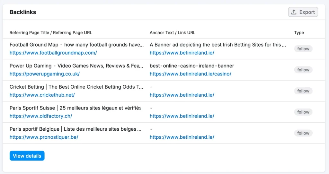Select title 'Cricket Betting | The Best Online Cricket'
Image resolution: width=329 pixels, height=174 pixels.
click(76, 87)
